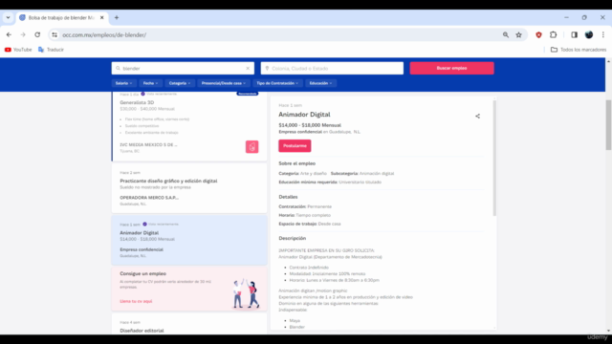
Task: Click the Buscar empleo button
Action: [451, 68]
